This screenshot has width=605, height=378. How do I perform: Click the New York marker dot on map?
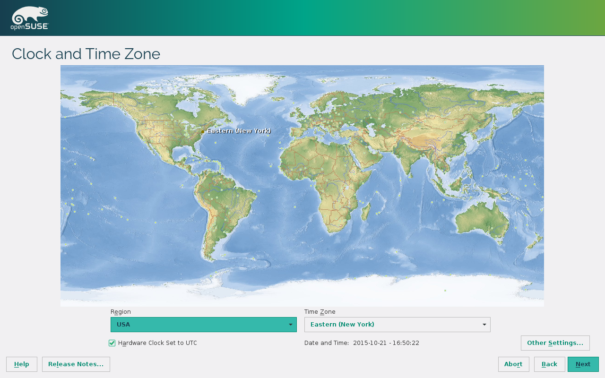pos(203,131)
